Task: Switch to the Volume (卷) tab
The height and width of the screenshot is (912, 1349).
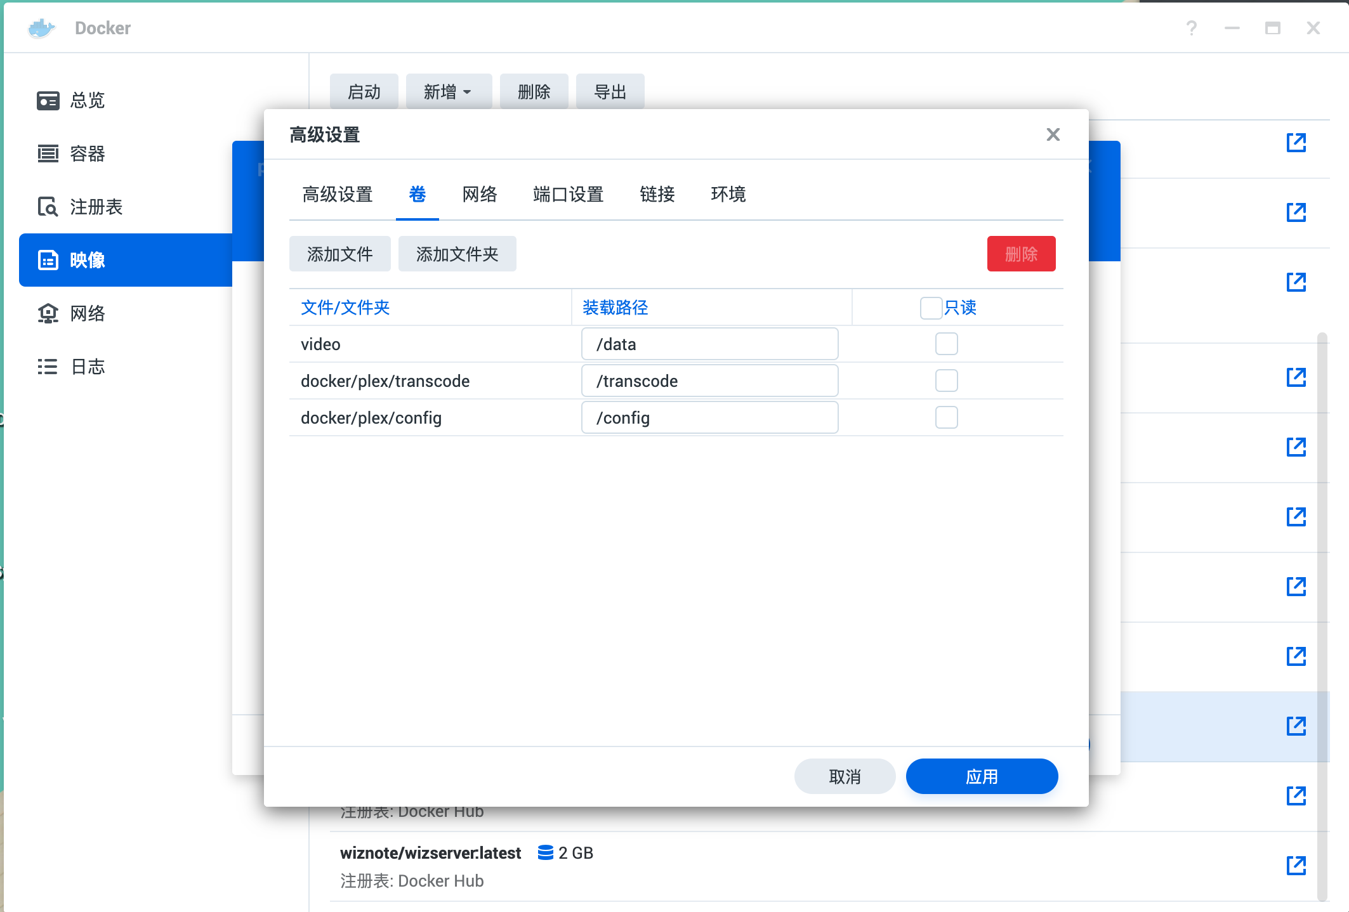Action: point(417,194)
